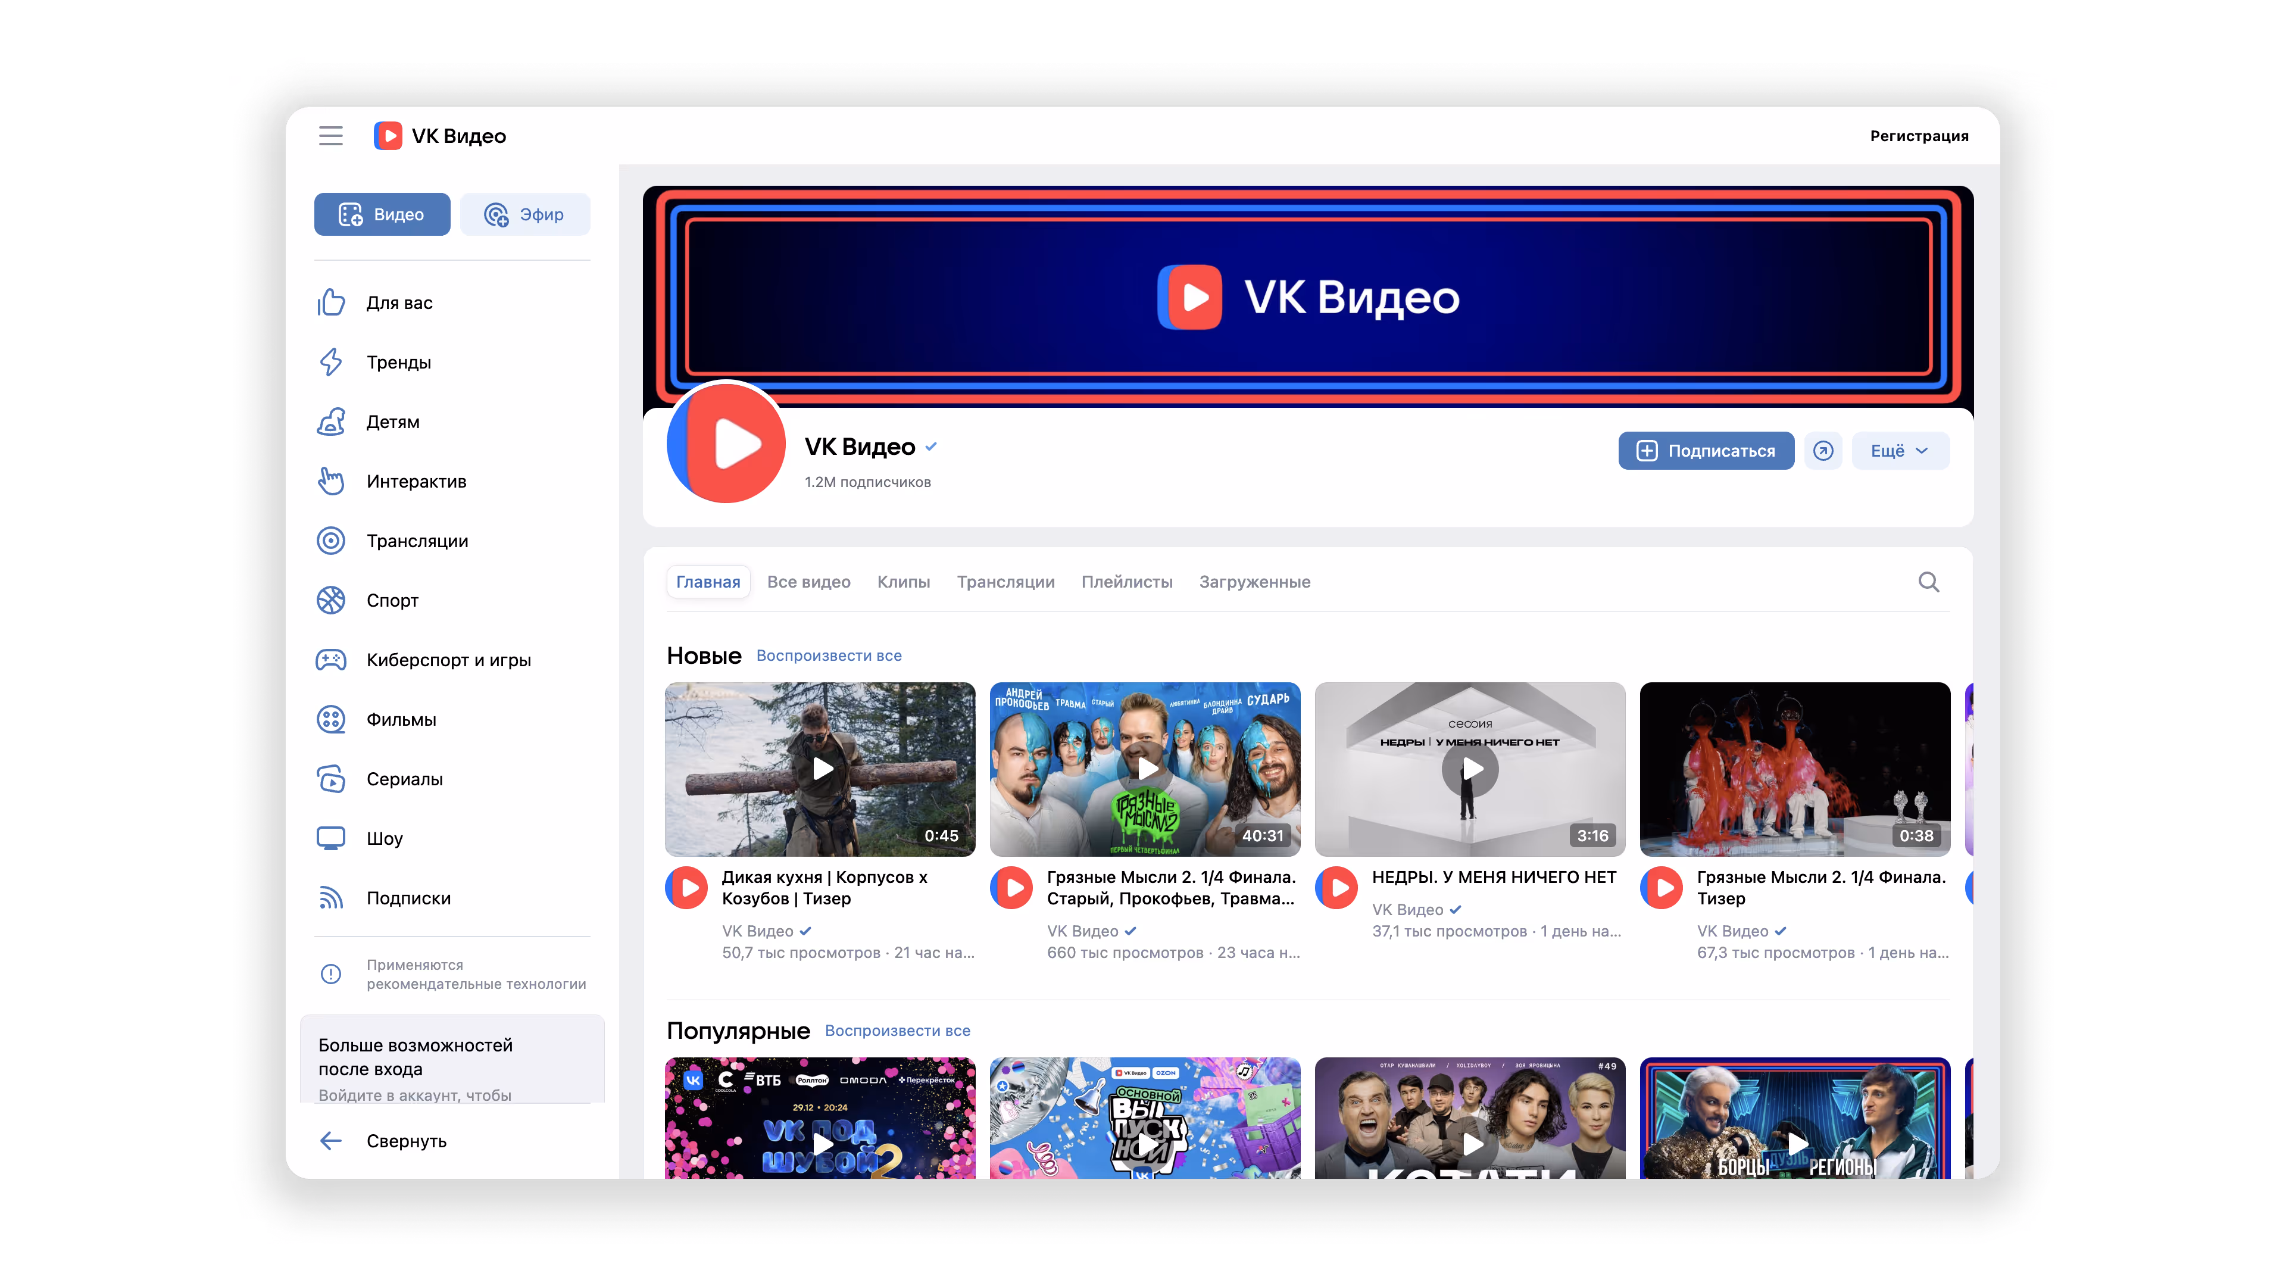Viewport: 2286px width, 1286px height.
Task: Click the Подписаться button
Action: tap(1706, 451)
